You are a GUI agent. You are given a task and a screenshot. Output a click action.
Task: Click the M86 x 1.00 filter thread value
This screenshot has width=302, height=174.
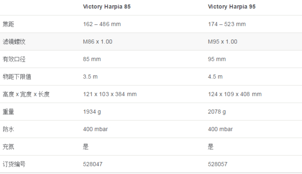pos(98,42)
